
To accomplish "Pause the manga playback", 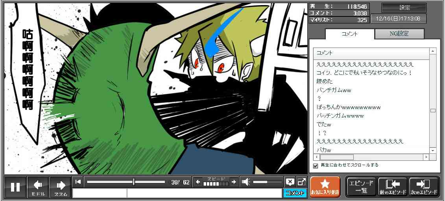I will click(15, 187).
